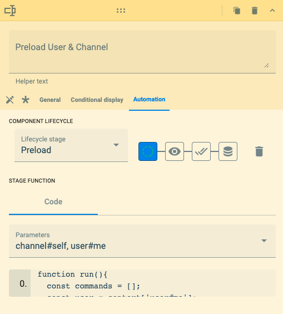
Task: Open the Code tab under Stage Function
Action: click(x=53, y=202)
